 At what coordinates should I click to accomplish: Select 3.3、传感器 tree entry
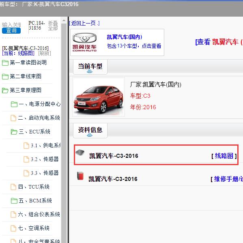click(x=45, y=173)
